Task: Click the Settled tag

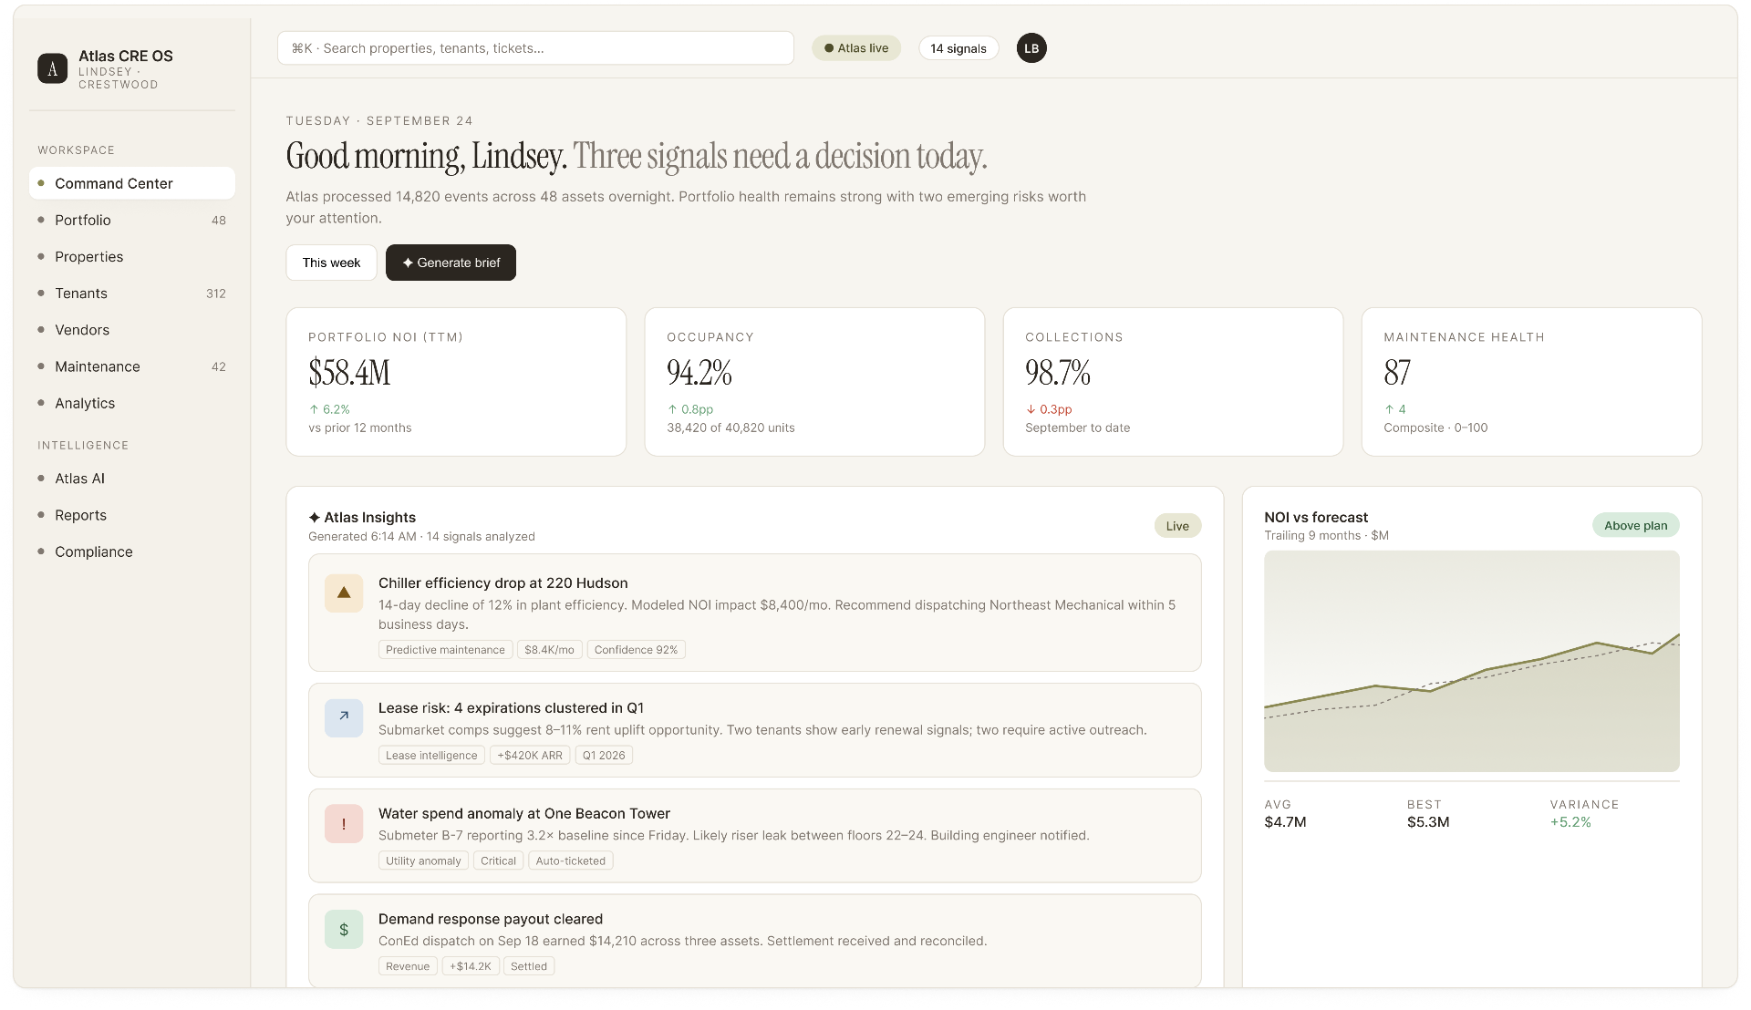Action: 529,967
